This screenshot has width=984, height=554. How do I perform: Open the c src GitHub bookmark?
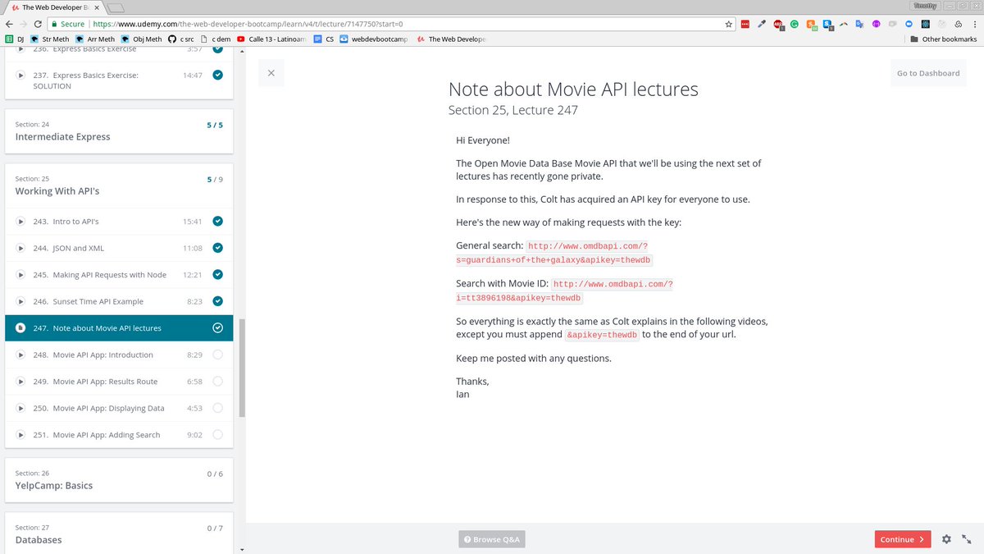point(187,39)
